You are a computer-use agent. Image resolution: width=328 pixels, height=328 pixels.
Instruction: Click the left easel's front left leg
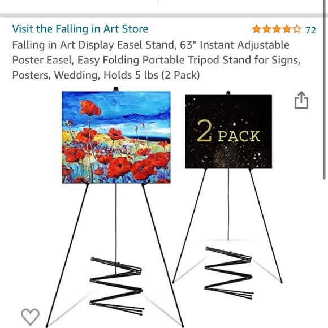click(x=67, y=255)
